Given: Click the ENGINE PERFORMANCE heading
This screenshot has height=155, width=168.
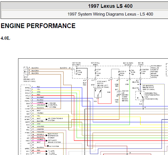Looking at the screenshot, I should (x=38, y=26).
